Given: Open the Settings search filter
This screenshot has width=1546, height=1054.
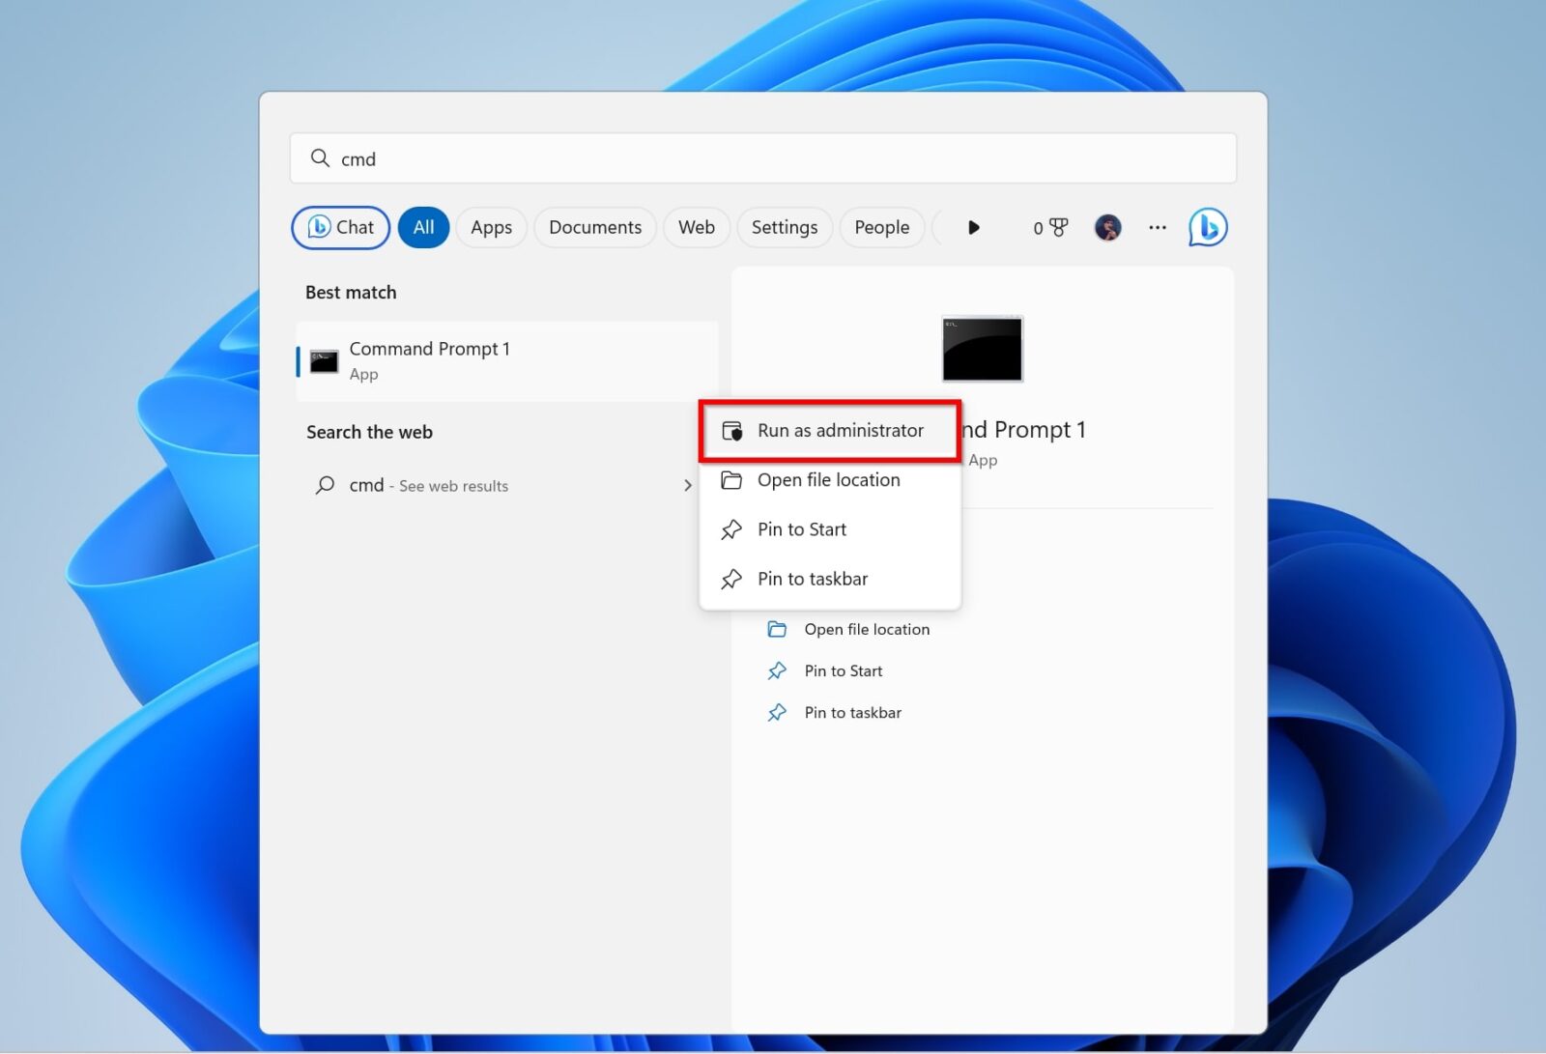Looking at the screenshot, I should 784,227.
